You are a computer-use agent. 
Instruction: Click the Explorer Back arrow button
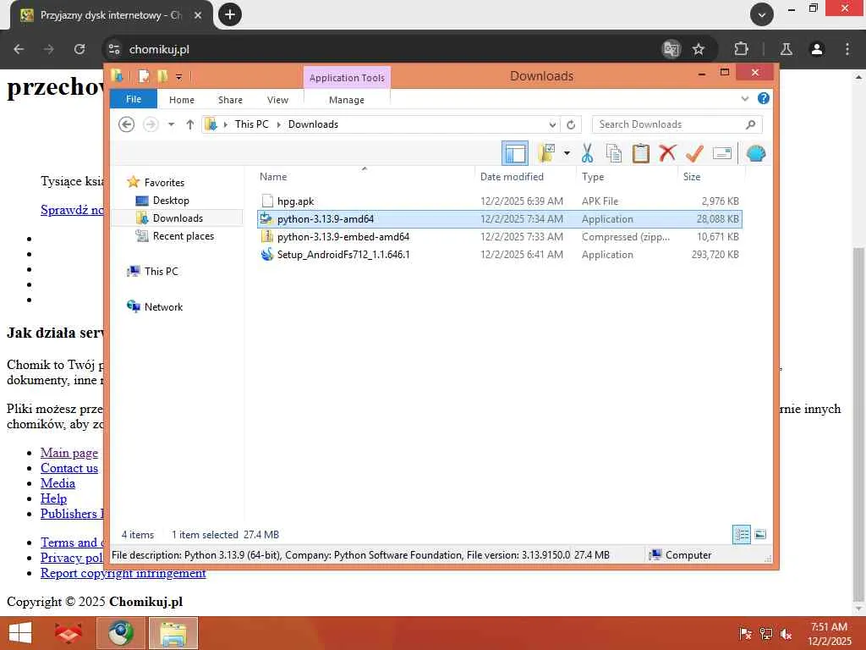pyautogui.click(x=127, y=124)
